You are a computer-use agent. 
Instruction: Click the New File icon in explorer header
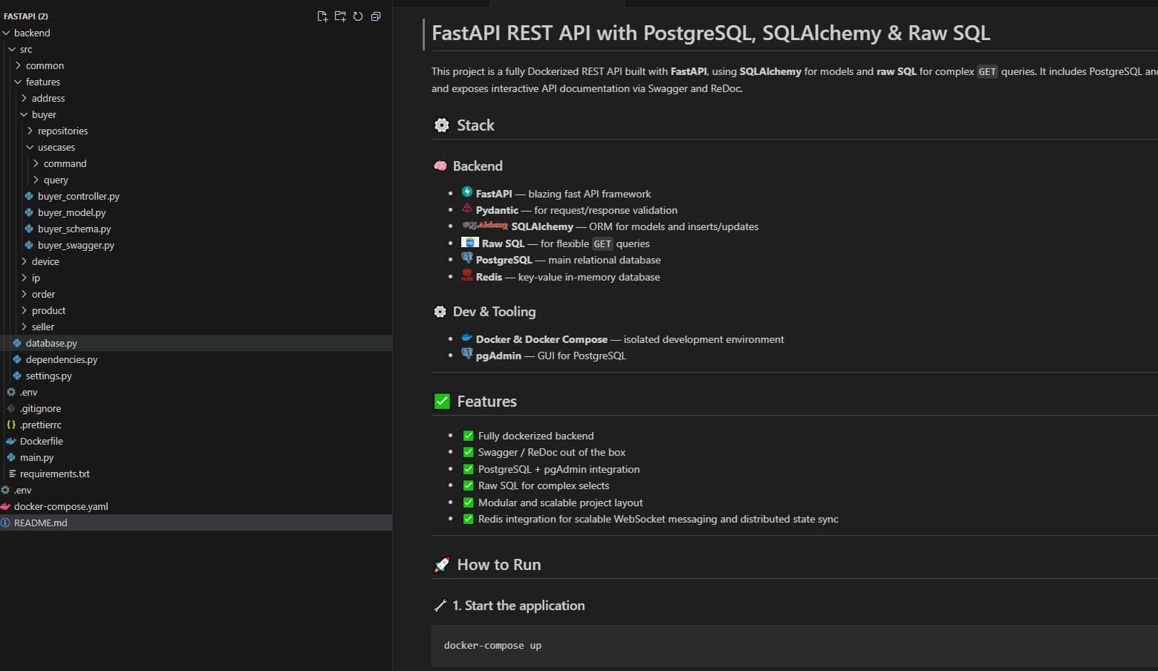[x=322, y=16]
